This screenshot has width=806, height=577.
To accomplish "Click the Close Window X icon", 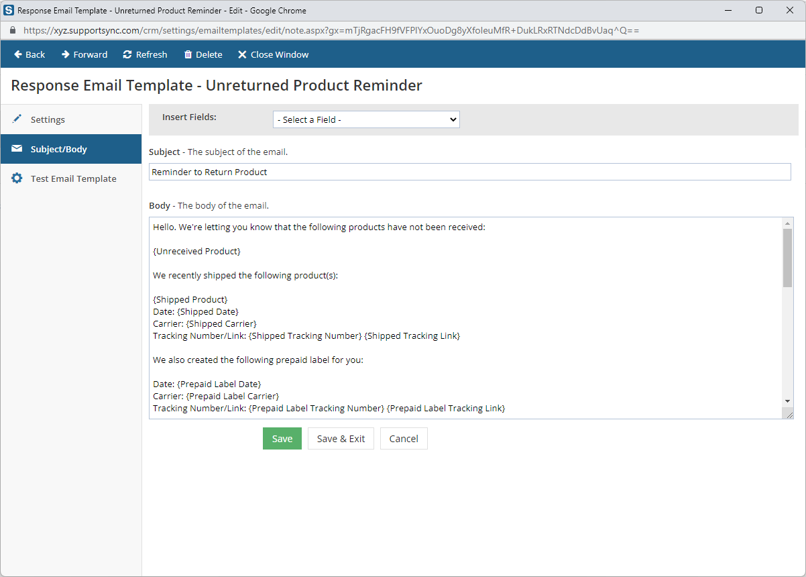I will 242,54.
